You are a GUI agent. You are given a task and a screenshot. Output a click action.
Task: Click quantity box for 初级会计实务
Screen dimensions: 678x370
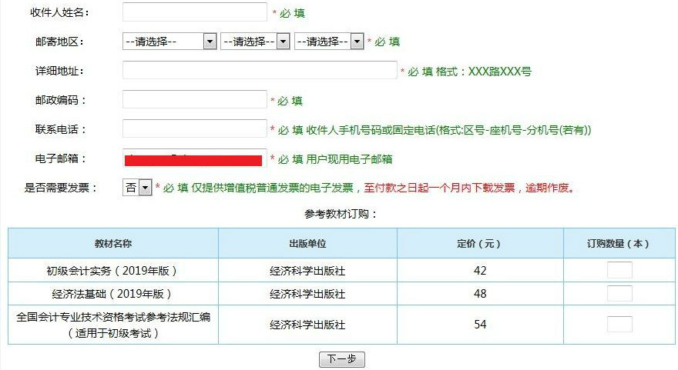pos(619,271)
